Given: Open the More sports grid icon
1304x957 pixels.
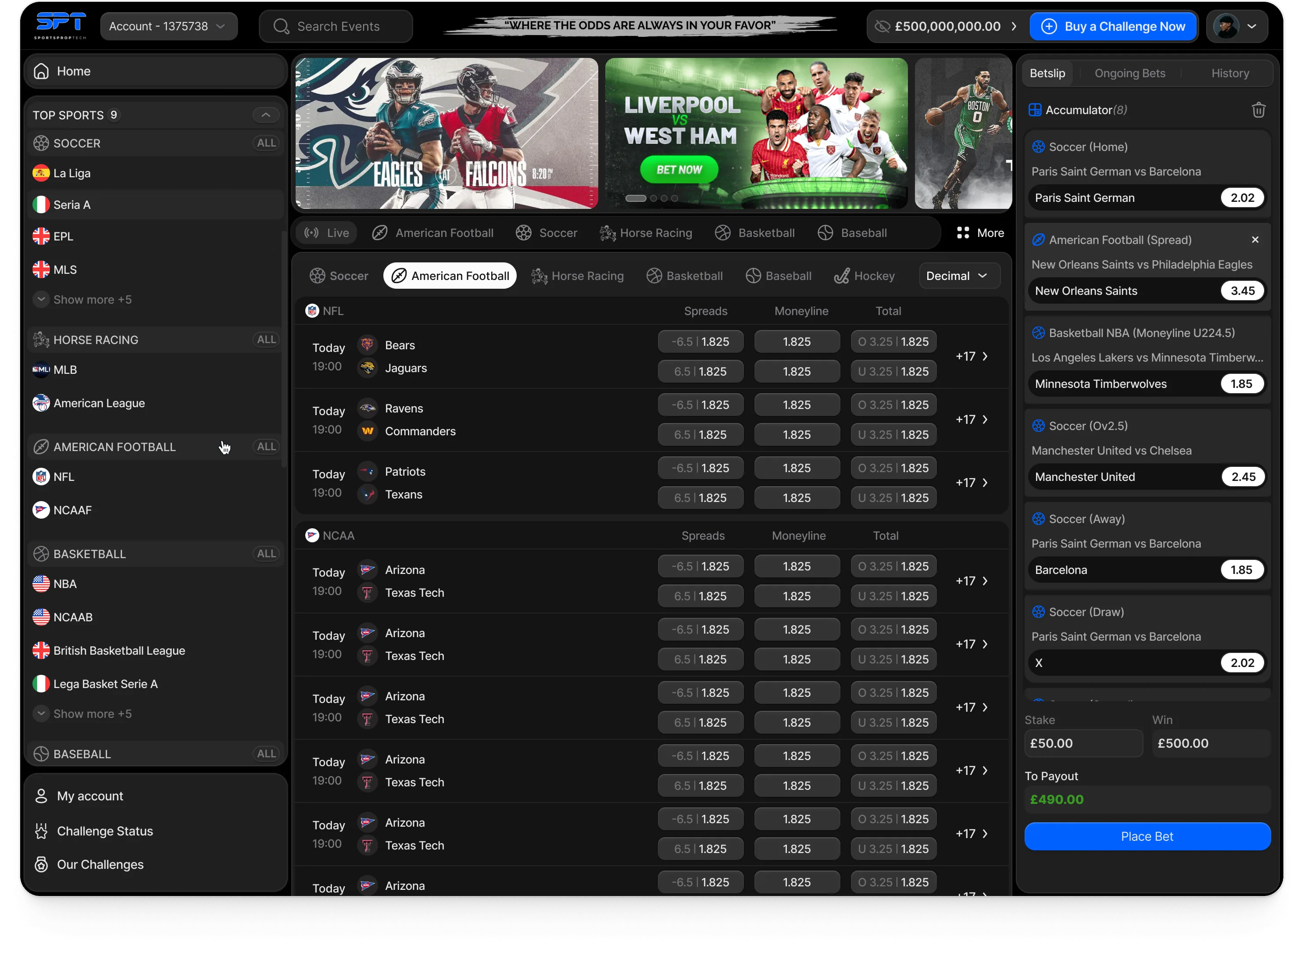Looking at the screenshot, I should point(962,233).
